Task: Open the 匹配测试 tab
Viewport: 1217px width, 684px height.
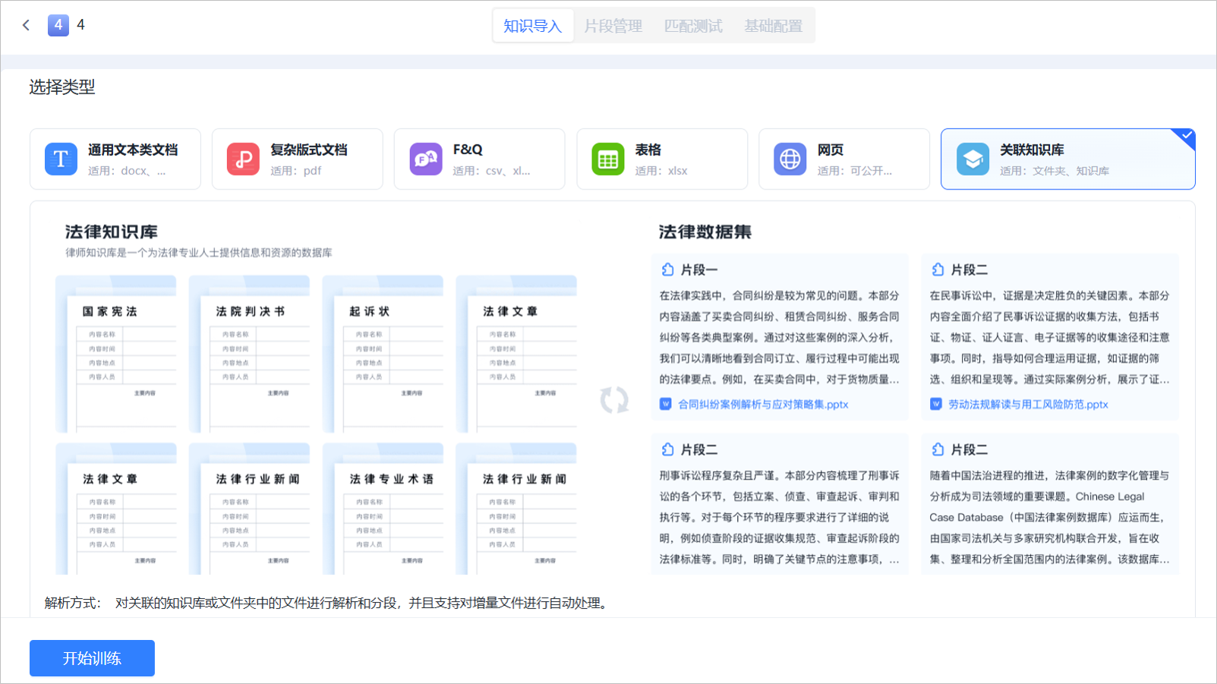Action: [x=692, y=25]
